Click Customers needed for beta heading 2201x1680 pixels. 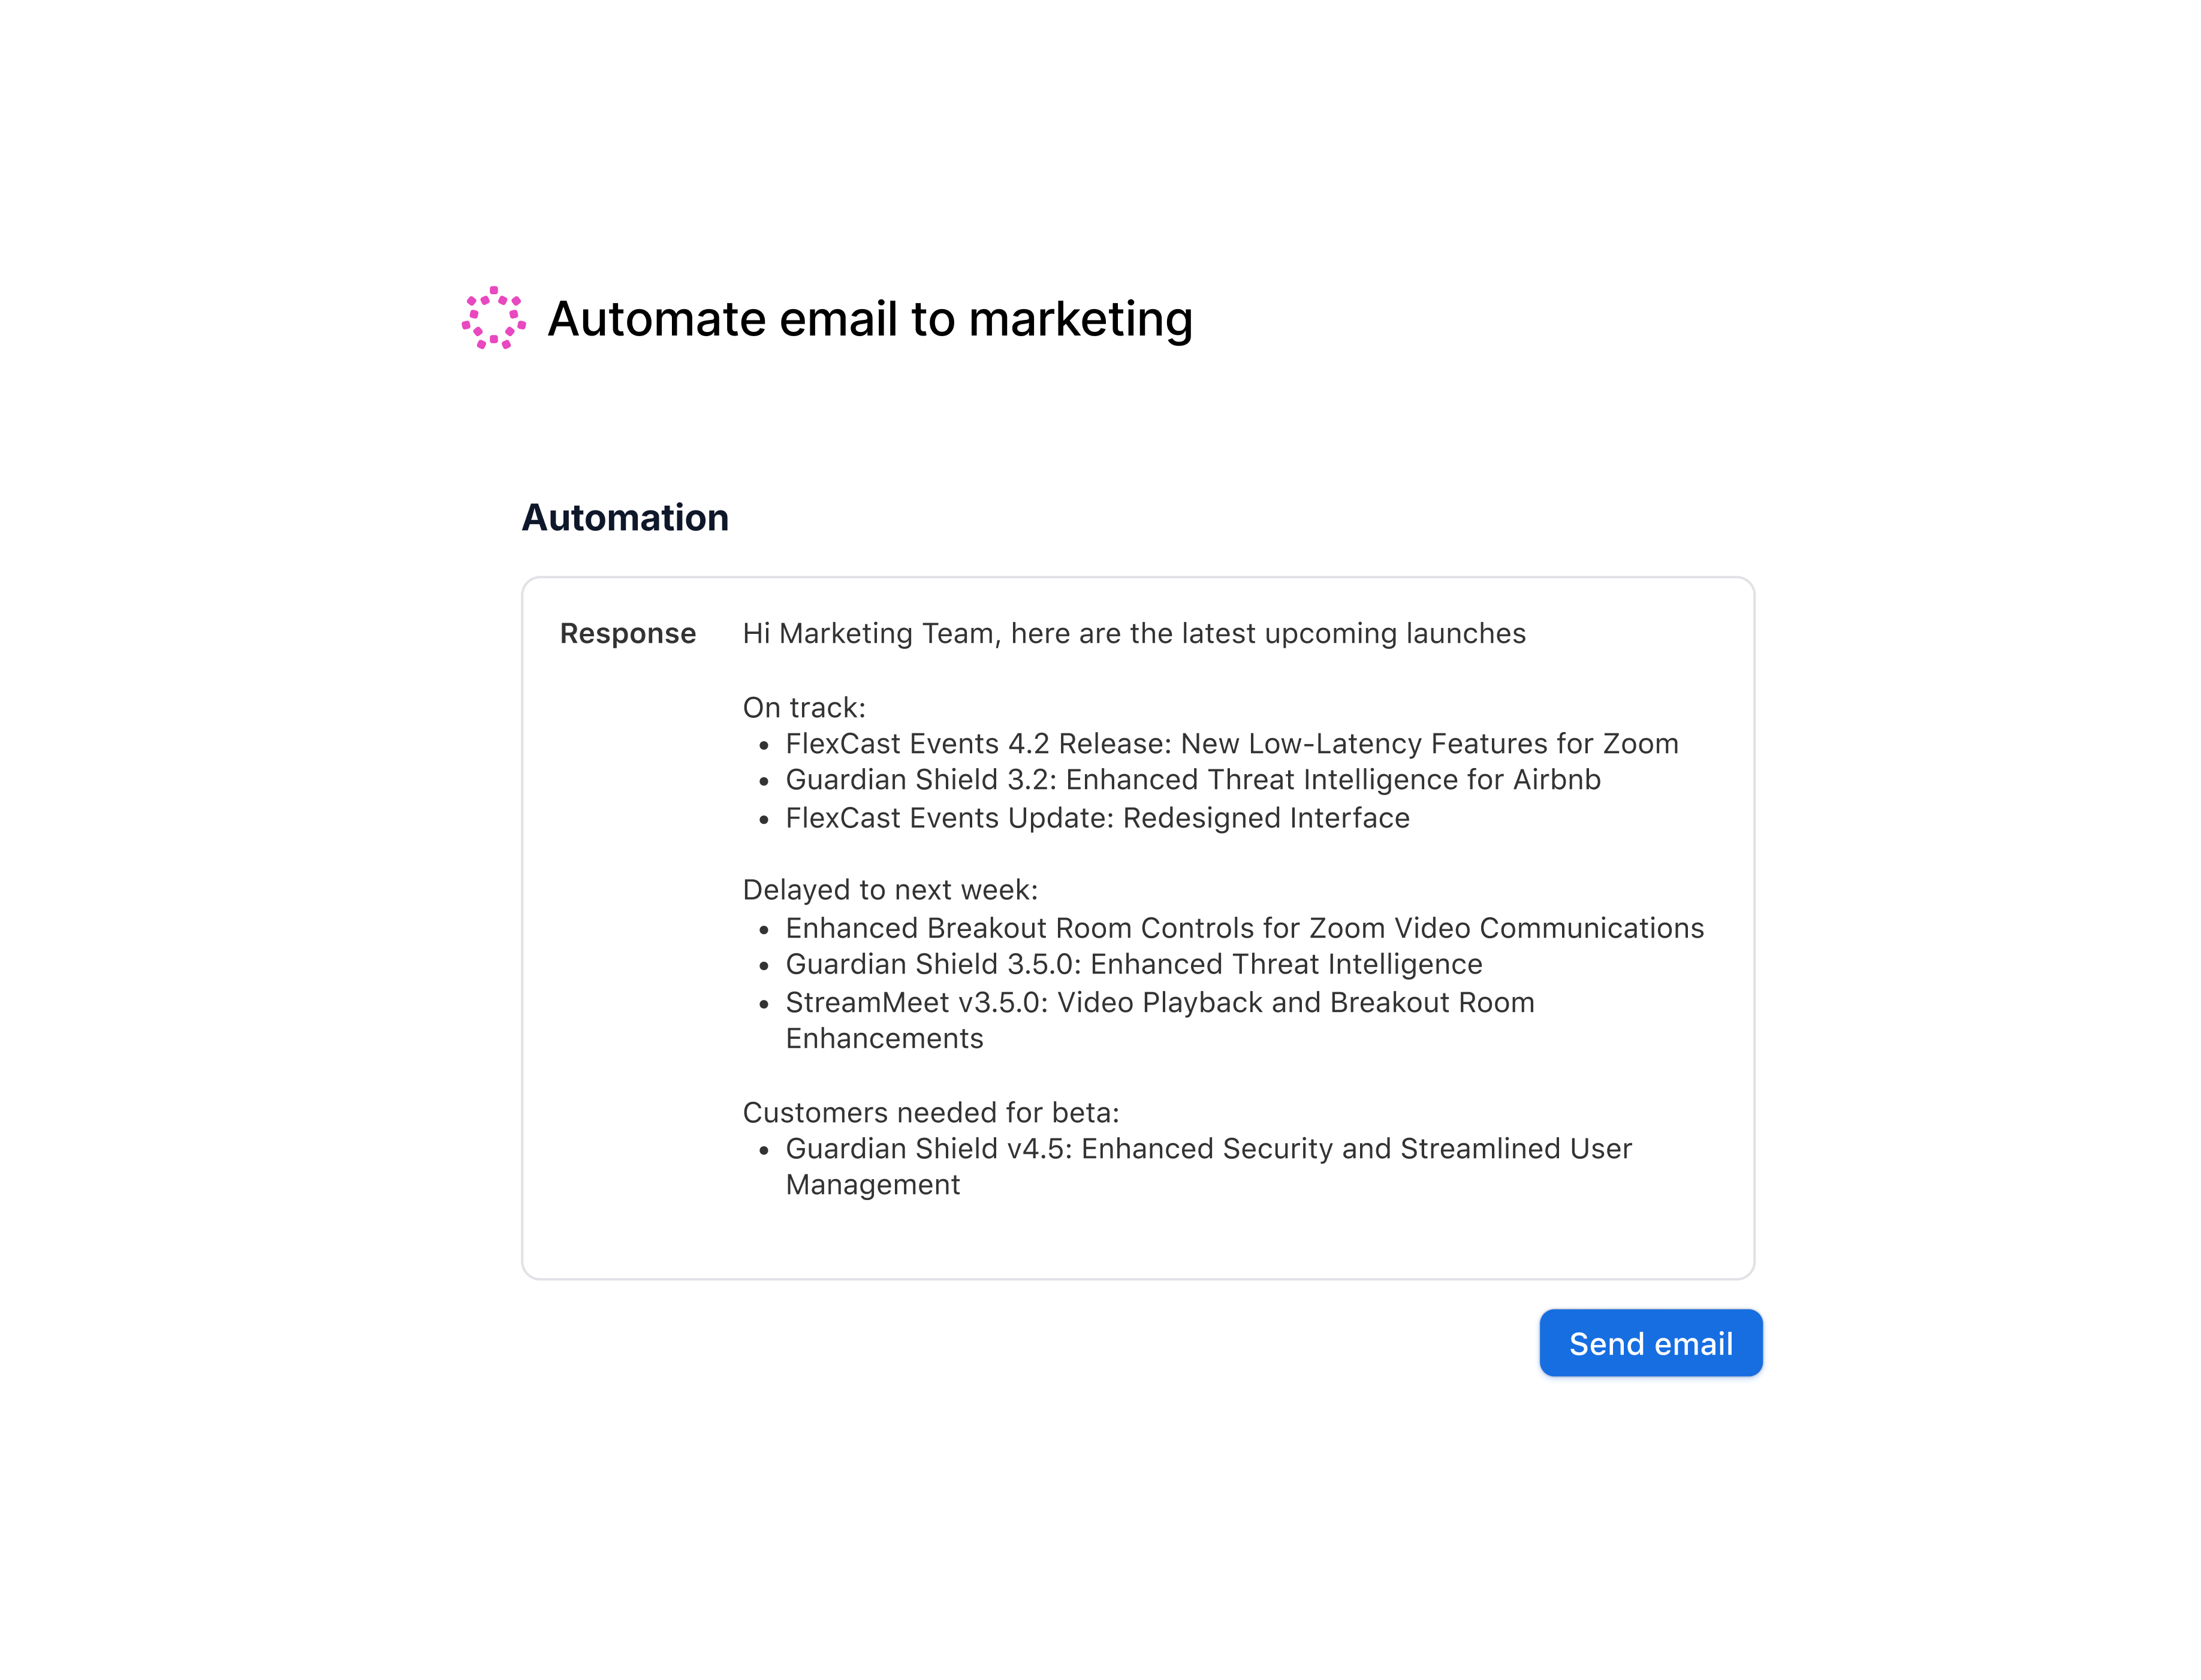pyautogui.click(x=930, y=1112)
